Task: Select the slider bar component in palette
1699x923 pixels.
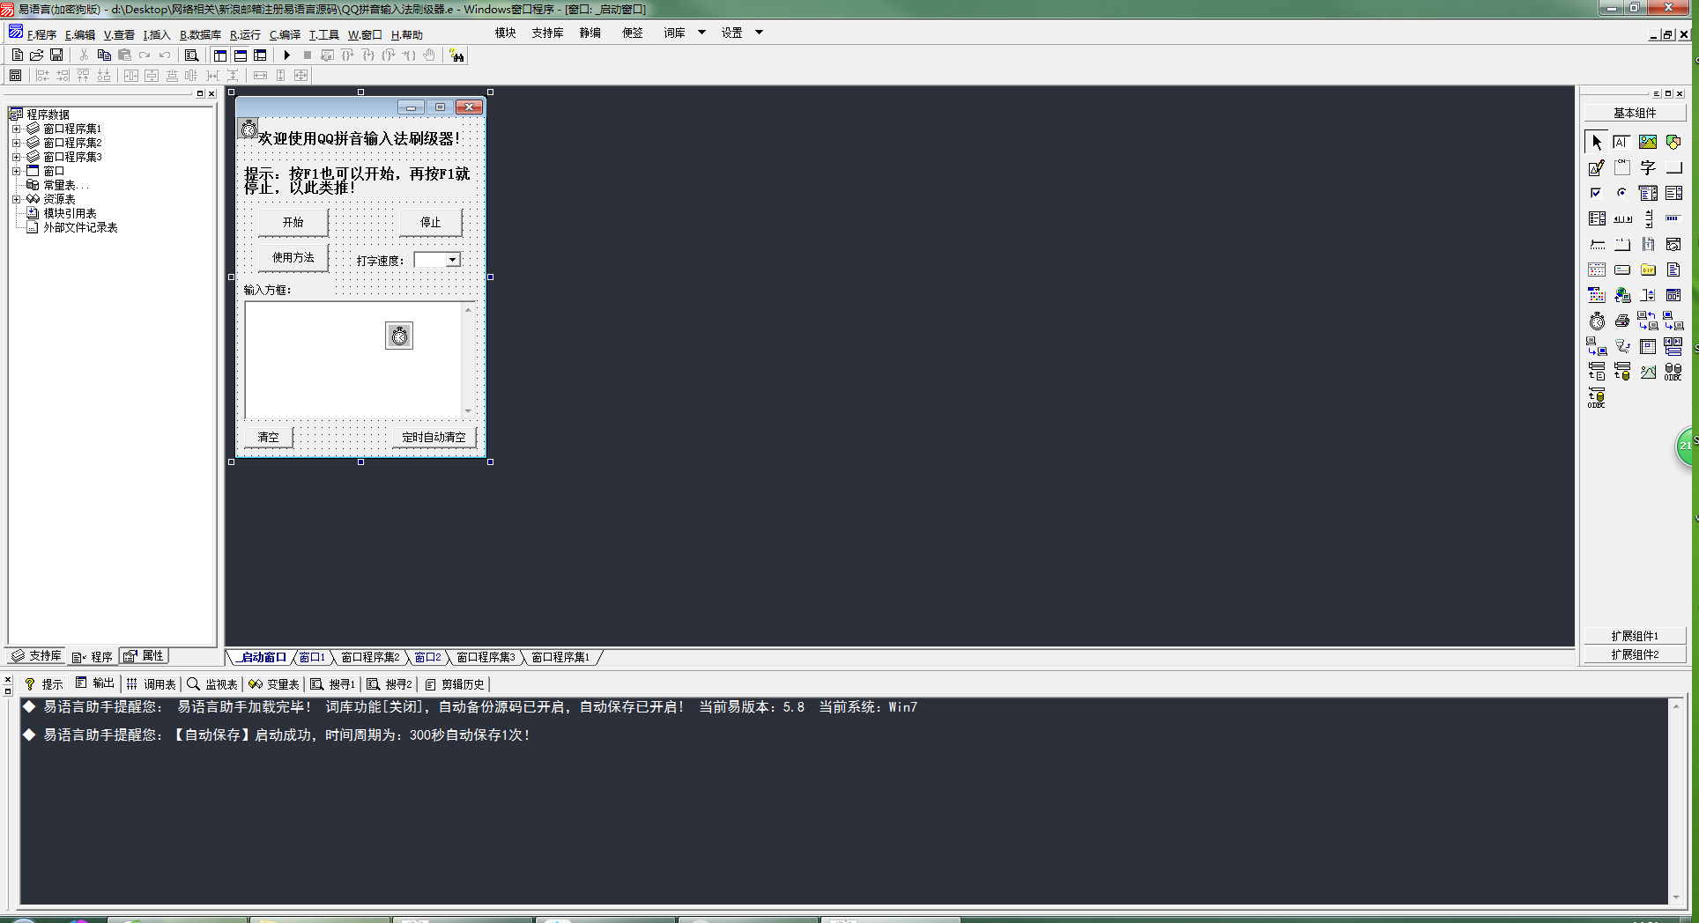Action: 1597,245
